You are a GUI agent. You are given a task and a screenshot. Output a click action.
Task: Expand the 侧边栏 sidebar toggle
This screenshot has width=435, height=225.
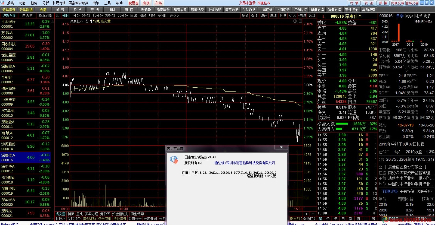tap(310, 219)
